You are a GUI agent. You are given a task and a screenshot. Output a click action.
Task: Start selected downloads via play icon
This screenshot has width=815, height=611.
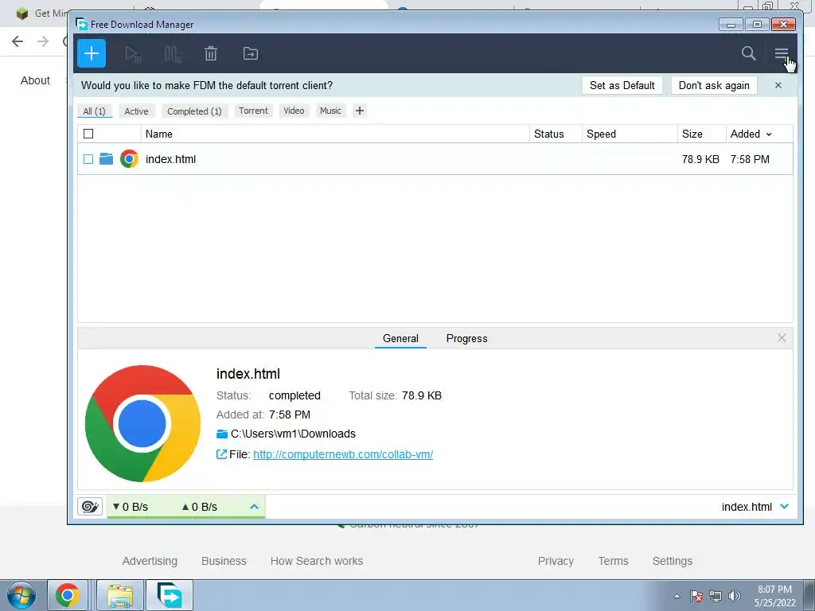(133, 53)
